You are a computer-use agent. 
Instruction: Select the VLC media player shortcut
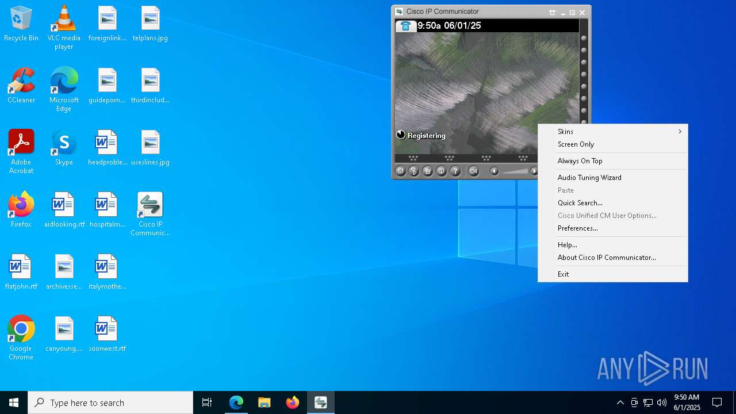pyautogui.click(x=64, y=28)
